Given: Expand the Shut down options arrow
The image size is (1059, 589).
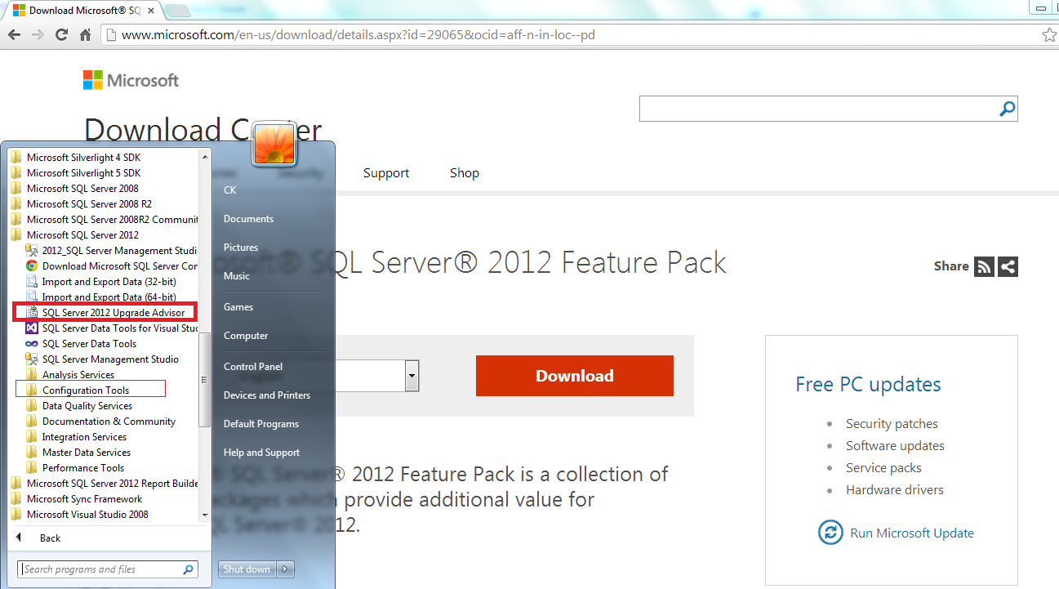Looking at the screenshot, I should (286, 569).
